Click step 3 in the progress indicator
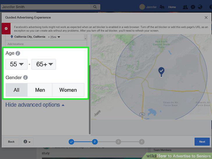The width and height of the screenshot is (212, 159). (118, 142)
